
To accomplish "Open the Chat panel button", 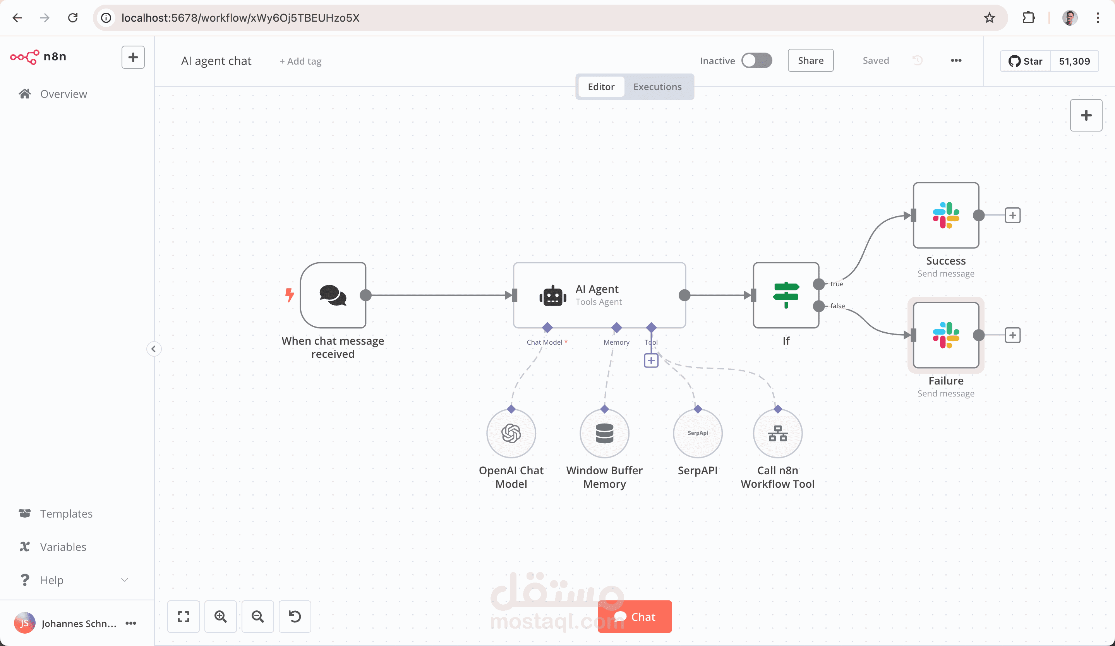I will (635, 616).
